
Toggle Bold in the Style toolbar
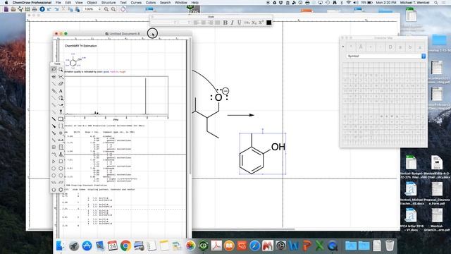click(x=225, y=23)
